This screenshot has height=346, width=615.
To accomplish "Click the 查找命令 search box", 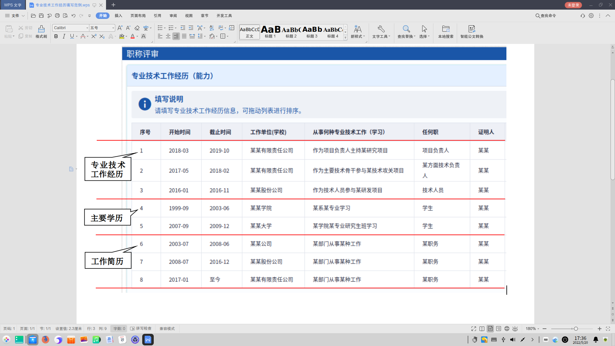I will pos(546,16).
